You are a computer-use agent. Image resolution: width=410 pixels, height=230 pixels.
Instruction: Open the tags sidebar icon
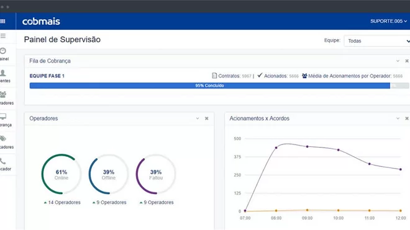pyautogui.click(x=3, y=139)
